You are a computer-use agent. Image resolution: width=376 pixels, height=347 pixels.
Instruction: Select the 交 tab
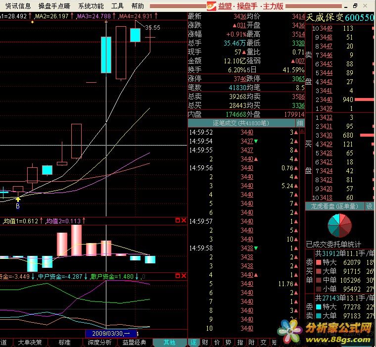263,342
